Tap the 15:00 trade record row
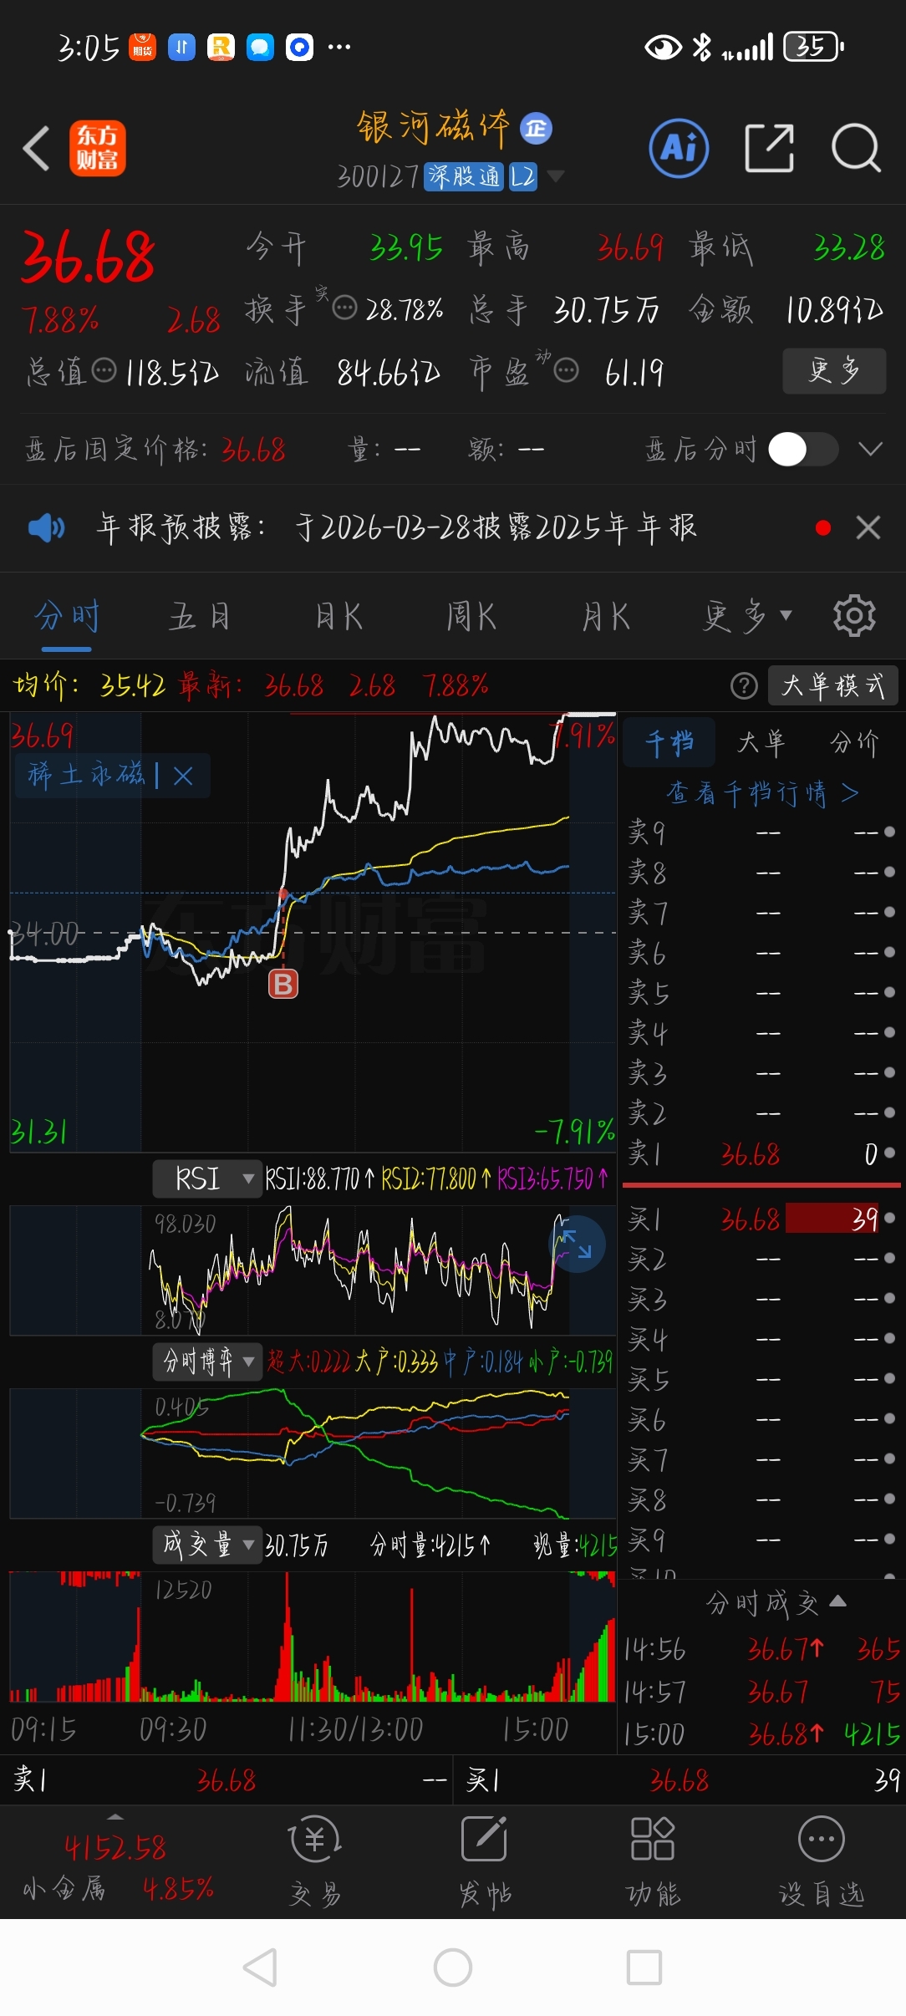 pyautogui.click(x=761, y=1735)
